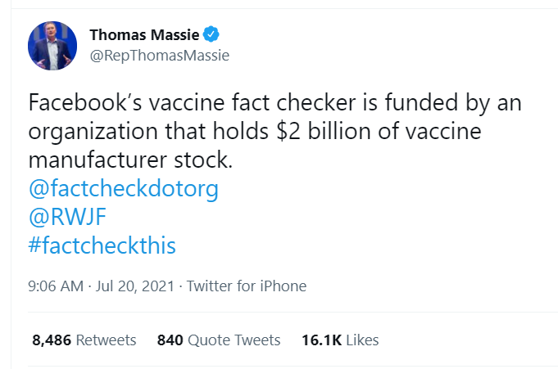
Task: Open Thomas Massie's profile picture
Action: [x=53, y=45]
